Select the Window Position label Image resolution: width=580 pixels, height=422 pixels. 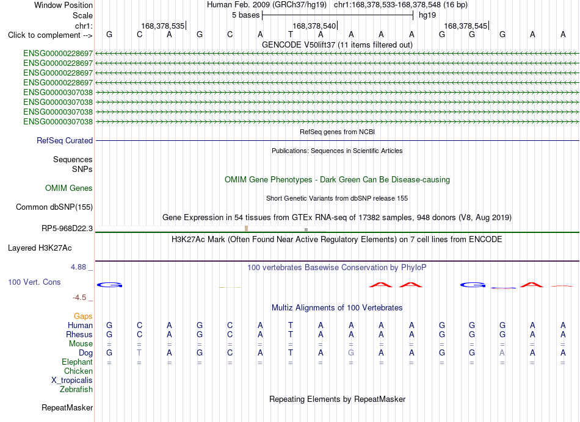point(63,5)
